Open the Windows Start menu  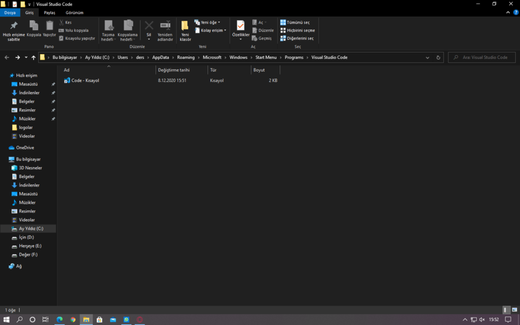click(x=6, y=319)
